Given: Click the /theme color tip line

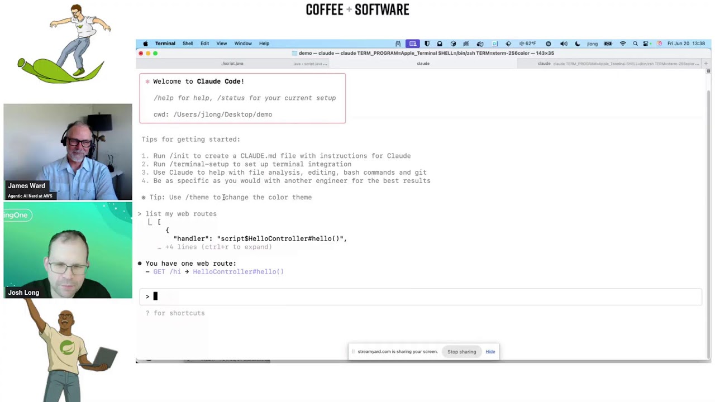Looking at the screenshot, I should pos(226,197).
